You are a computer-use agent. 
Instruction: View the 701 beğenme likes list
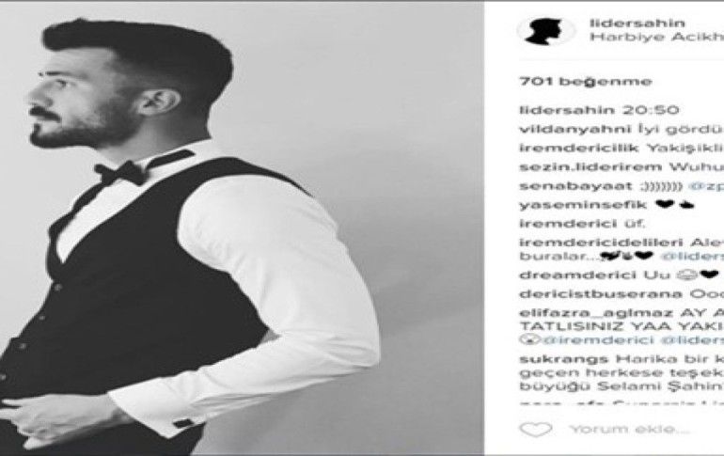tap(586, 82)
